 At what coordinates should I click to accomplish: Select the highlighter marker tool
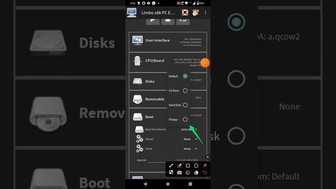click(x=180, y=166)
